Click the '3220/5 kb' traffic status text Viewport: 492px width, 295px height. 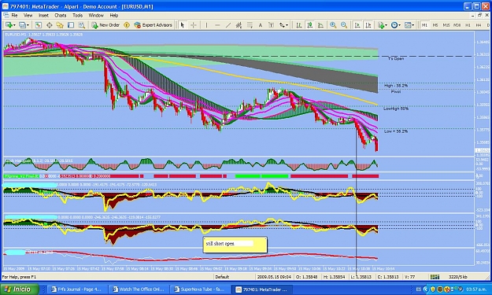pyautogui.click(x=458, y=277)
